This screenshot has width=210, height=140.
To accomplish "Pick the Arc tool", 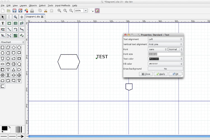I will pyautogui.click(x=15, y=29).
